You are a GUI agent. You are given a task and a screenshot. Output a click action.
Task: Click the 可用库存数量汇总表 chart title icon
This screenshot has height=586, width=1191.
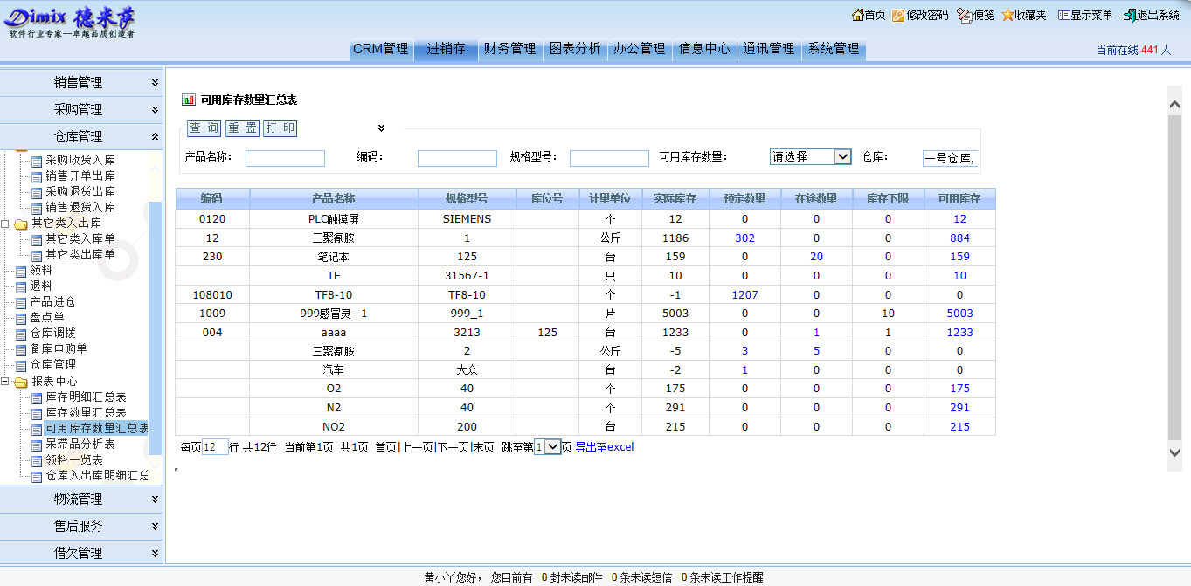(x=189, y=100)
